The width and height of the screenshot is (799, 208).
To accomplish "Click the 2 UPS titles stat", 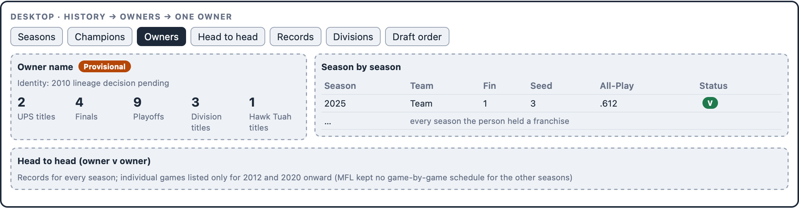I will point(36,109).
